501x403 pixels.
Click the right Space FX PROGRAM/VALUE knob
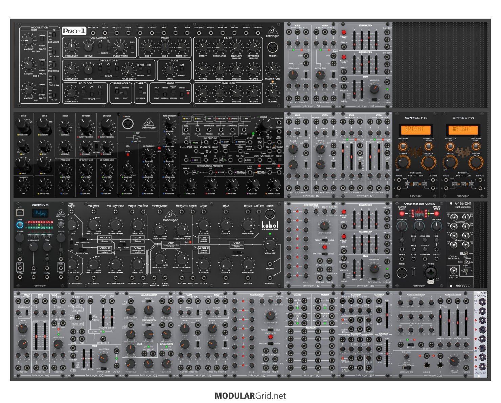476,162
